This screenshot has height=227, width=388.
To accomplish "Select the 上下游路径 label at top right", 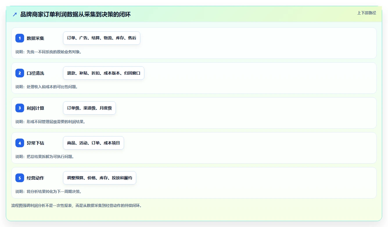I will [367, 13].
